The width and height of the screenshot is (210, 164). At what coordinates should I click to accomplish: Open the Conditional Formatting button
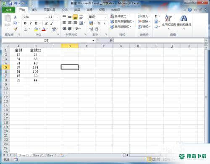(119, 16)
